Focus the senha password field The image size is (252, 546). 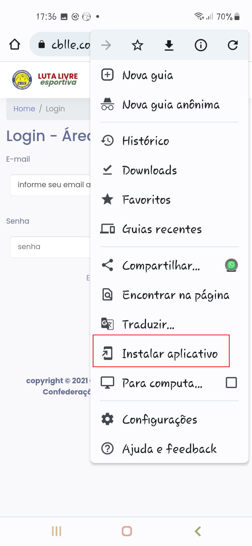tap(51, 247)
